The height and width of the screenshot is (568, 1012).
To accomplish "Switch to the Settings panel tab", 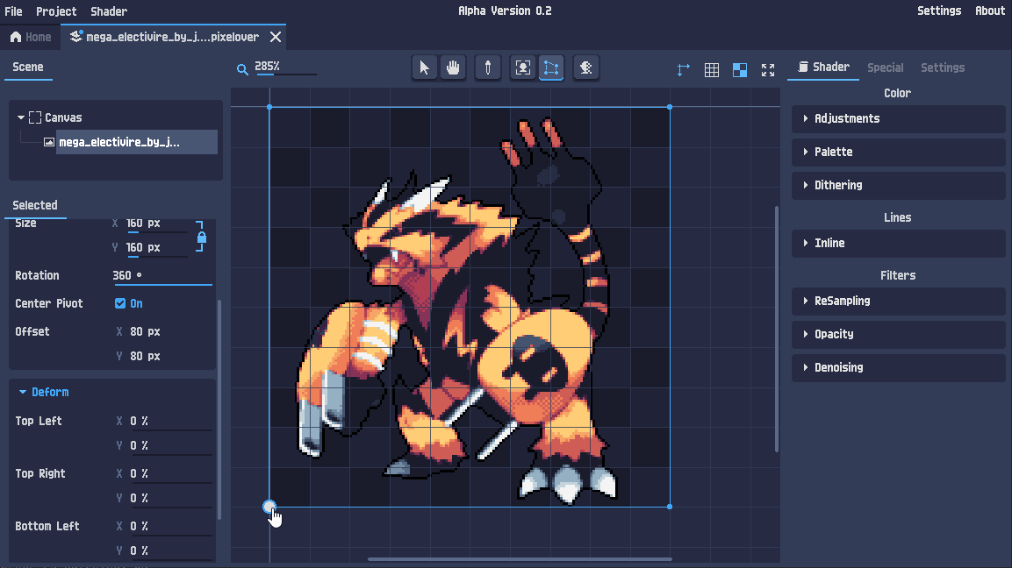I will click(x=943, y=67).
